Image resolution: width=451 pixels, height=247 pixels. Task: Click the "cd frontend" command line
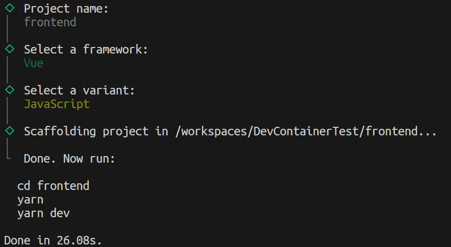tap(53, 186)
